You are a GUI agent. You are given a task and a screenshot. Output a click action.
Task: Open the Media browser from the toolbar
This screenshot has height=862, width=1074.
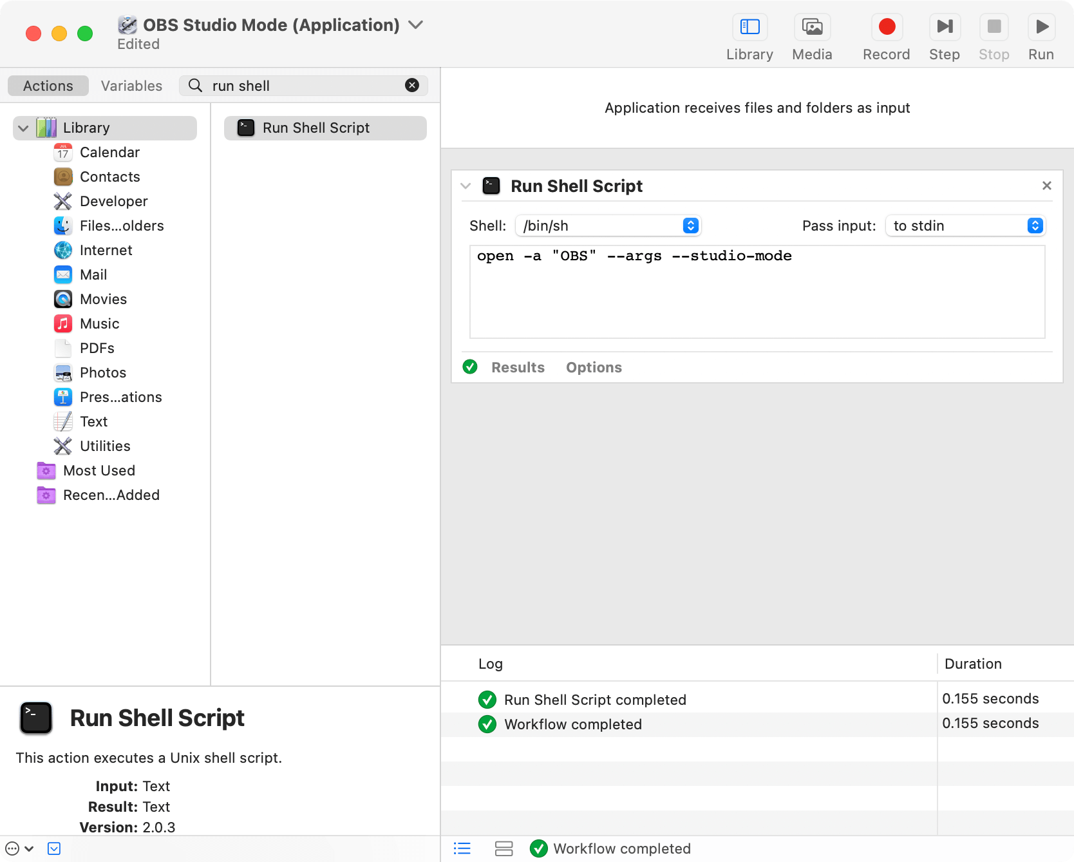click(x=812, y=27)
